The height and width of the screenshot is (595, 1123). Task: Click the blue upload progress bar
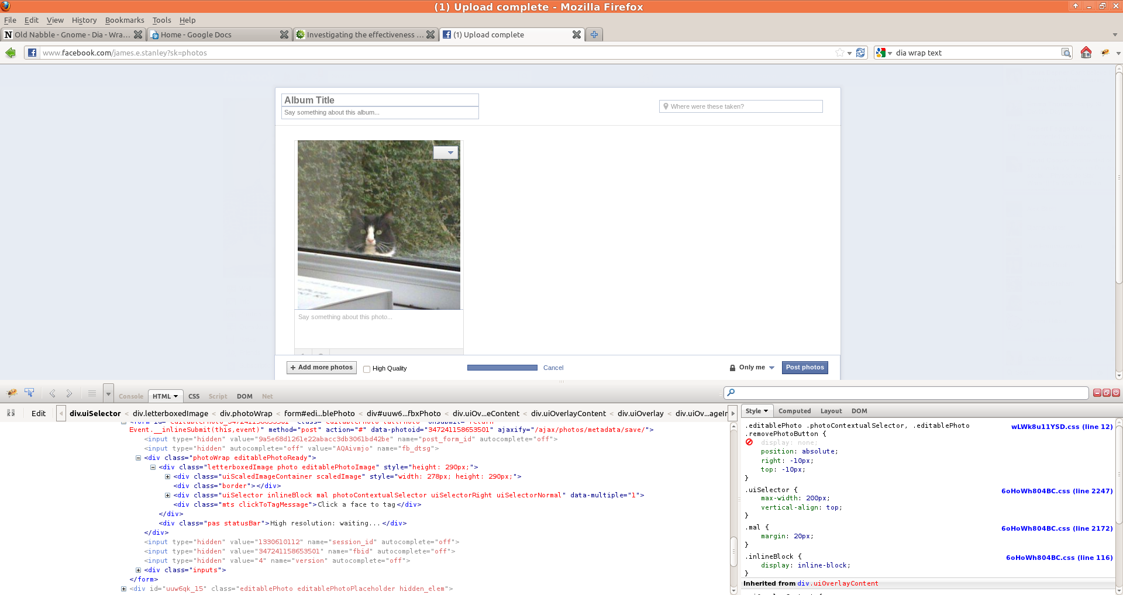(502, 368)
